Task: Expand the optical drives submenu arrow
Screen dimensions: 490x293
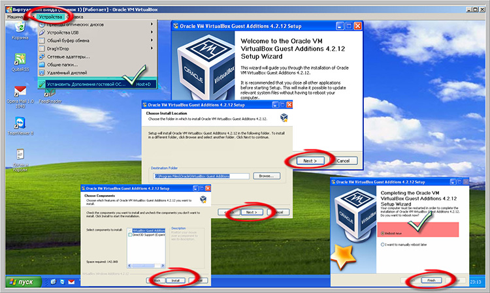Action: (152, 24)
